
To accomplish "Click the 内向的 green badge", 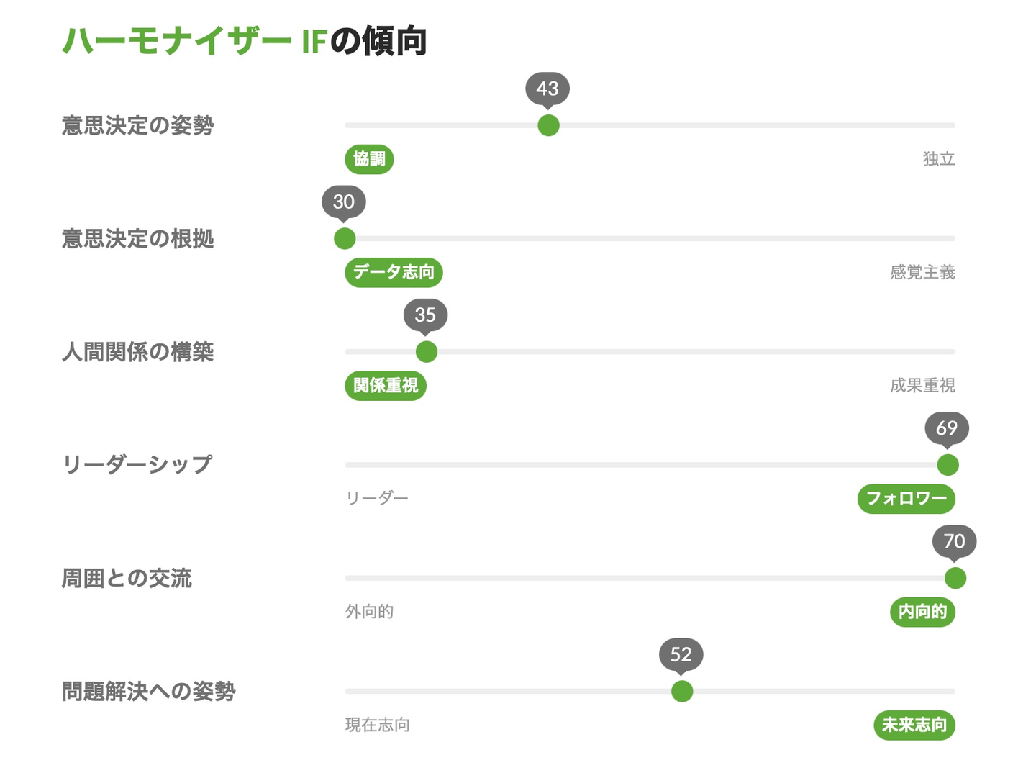I will pos(922,612).
